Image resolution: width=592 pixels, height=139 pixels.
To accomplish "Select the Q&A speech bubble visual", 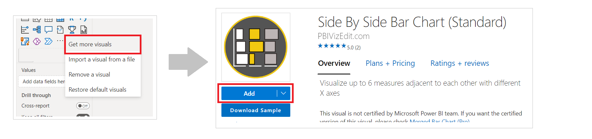I will click(48, 30).
